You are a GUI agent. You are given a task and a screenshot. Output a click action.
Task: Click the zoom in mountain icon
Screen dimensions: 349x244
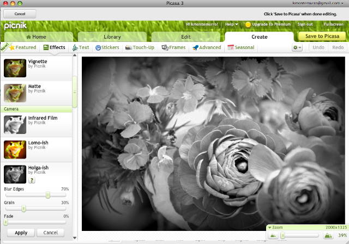tap(328, 235)
